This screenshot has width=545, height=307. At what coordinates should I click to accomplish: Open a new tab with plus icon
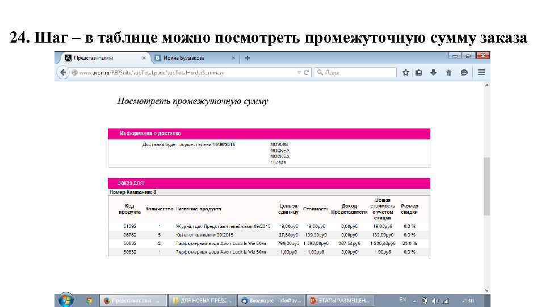coord(248,58)
